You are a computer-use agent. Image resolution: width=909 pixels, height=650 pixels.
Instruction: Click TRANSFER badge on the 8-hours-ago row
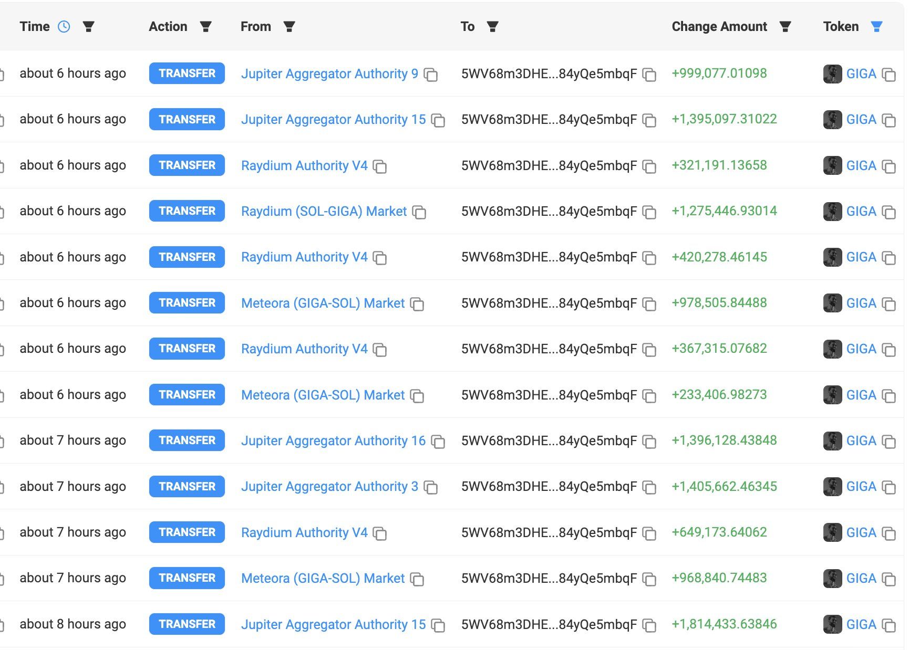(187, 624)
